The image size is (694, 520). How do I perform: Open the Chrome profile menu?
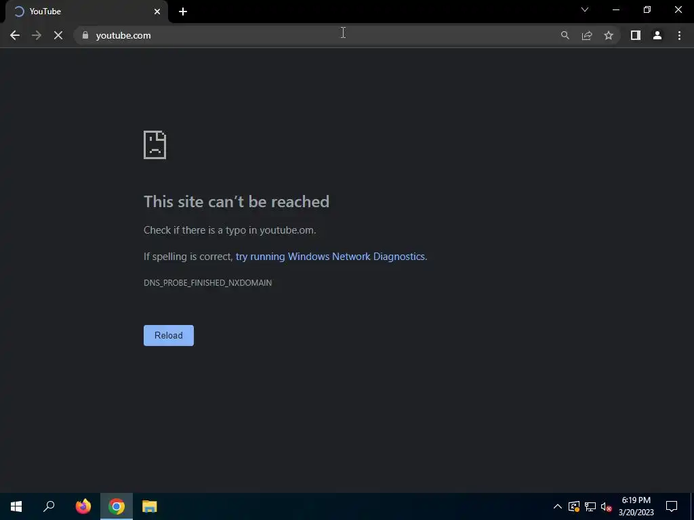click(x=657, y=35)
